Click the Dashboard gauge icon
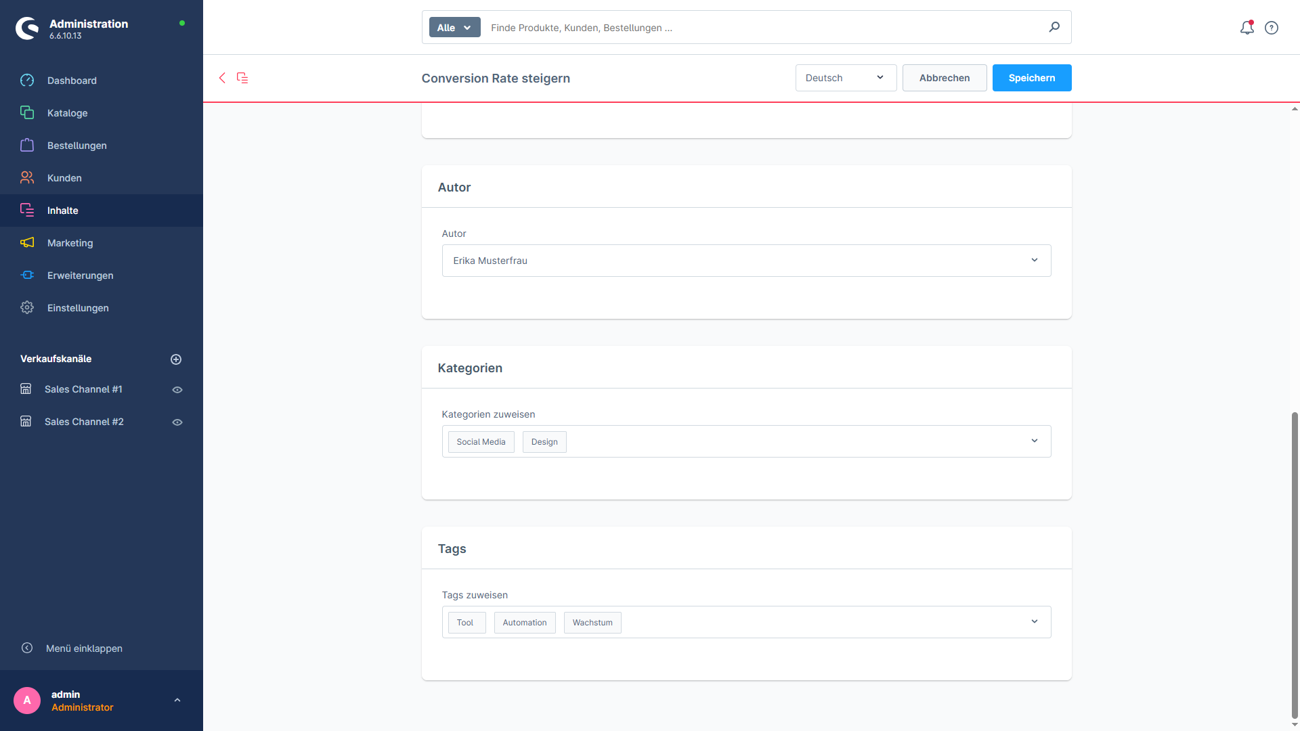This screenshot has height=731, width=1300. pyautogui.click(x=27, y=81)
